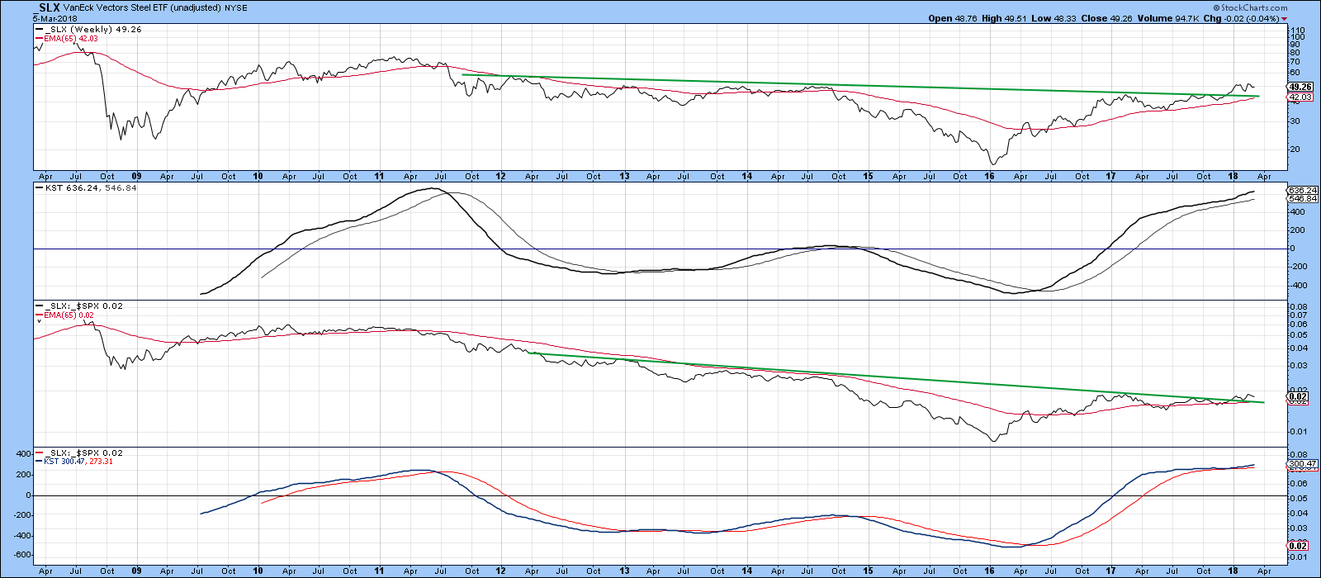Click the red down-arrow change indicator
Screen dimensions: 1321x578
click(x=1284, y=18)
